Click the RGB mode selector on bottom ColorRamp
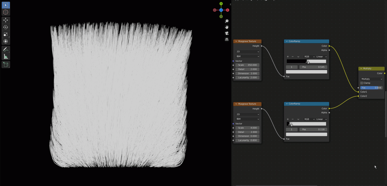 point(309,119)
